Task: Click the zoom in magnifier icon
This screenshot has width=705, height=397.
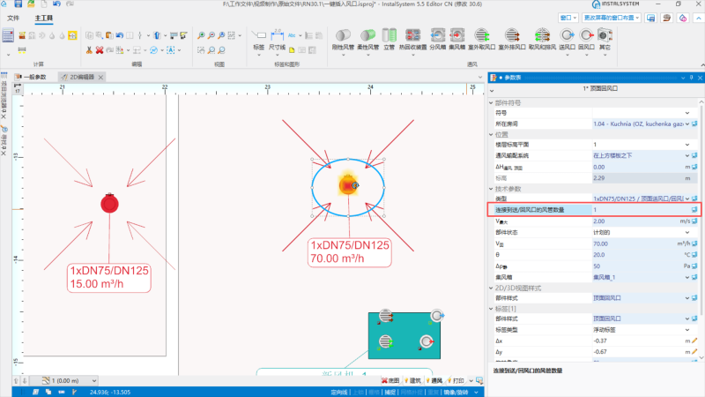Action: (x=201, y=35)
